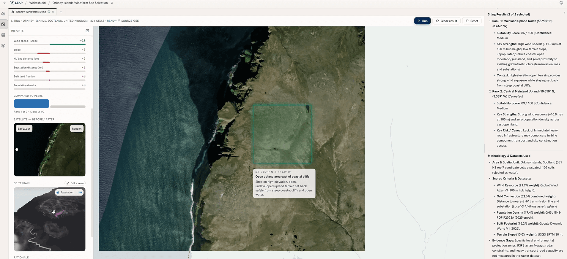Click the back arrow in the top bar
Image resolution: width=567 pixels, height=259 pixels.
pos(4,3)
